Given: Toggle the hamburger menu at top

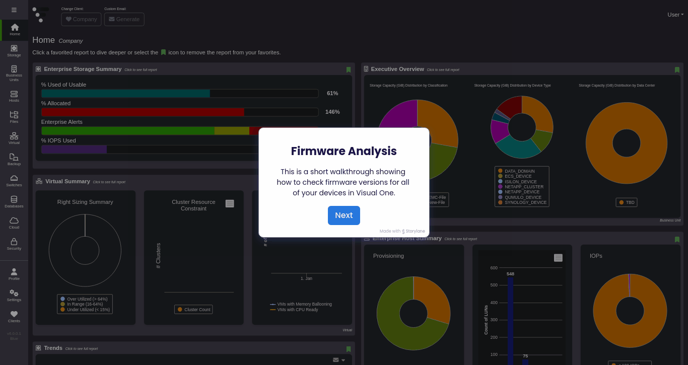Looking at the screenshot, I should (14, 10).
